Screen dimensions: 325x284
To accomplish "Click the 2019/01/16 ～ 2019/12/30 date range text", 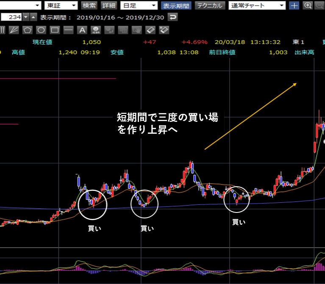I will click(x=120, y=17).
